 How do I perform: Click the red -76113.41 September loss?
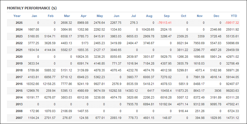pos(164,23)
